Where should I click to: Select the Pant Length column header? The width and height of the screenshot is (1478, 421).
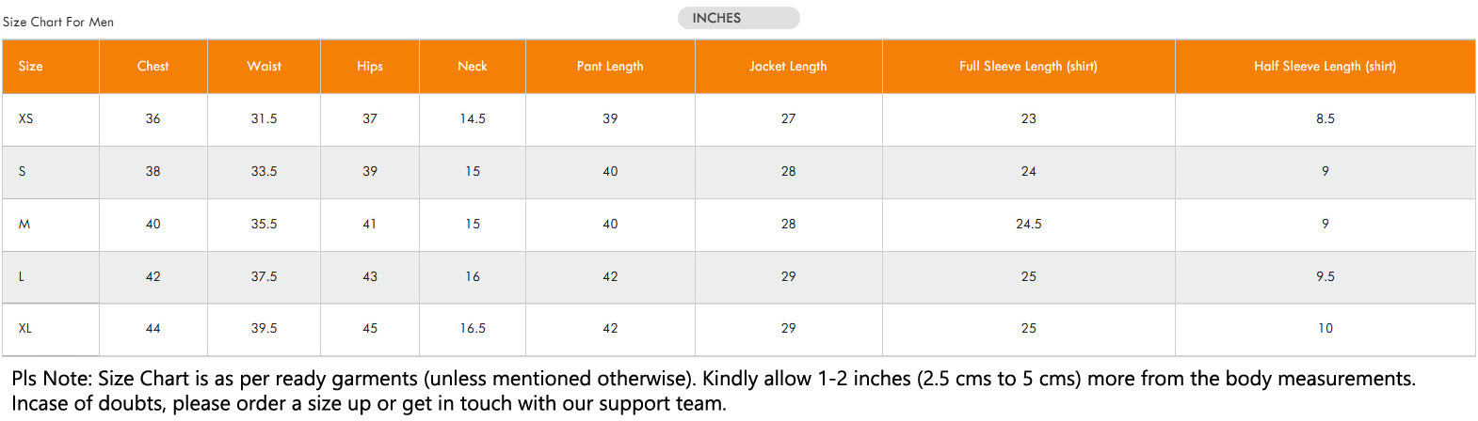(610, 66)
